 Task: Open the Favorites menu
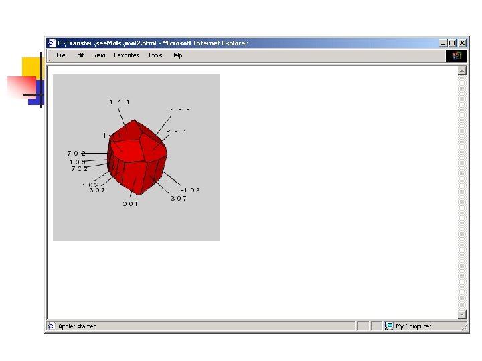[x=127, y=55]
